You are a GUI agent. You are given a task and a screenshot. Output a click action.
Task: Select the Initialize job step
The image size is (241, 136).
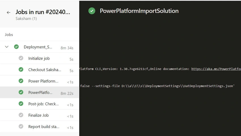pyautogui.click(x=39, y=58)
